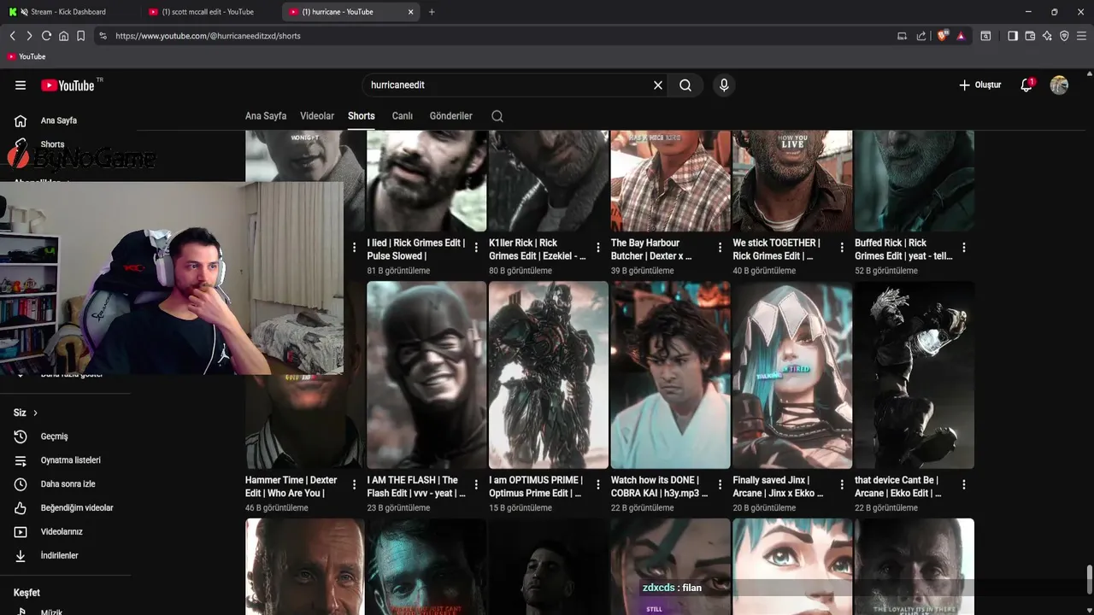
Task: Switch to channel Ana Sayfa tab
Action: coord(266,116)
